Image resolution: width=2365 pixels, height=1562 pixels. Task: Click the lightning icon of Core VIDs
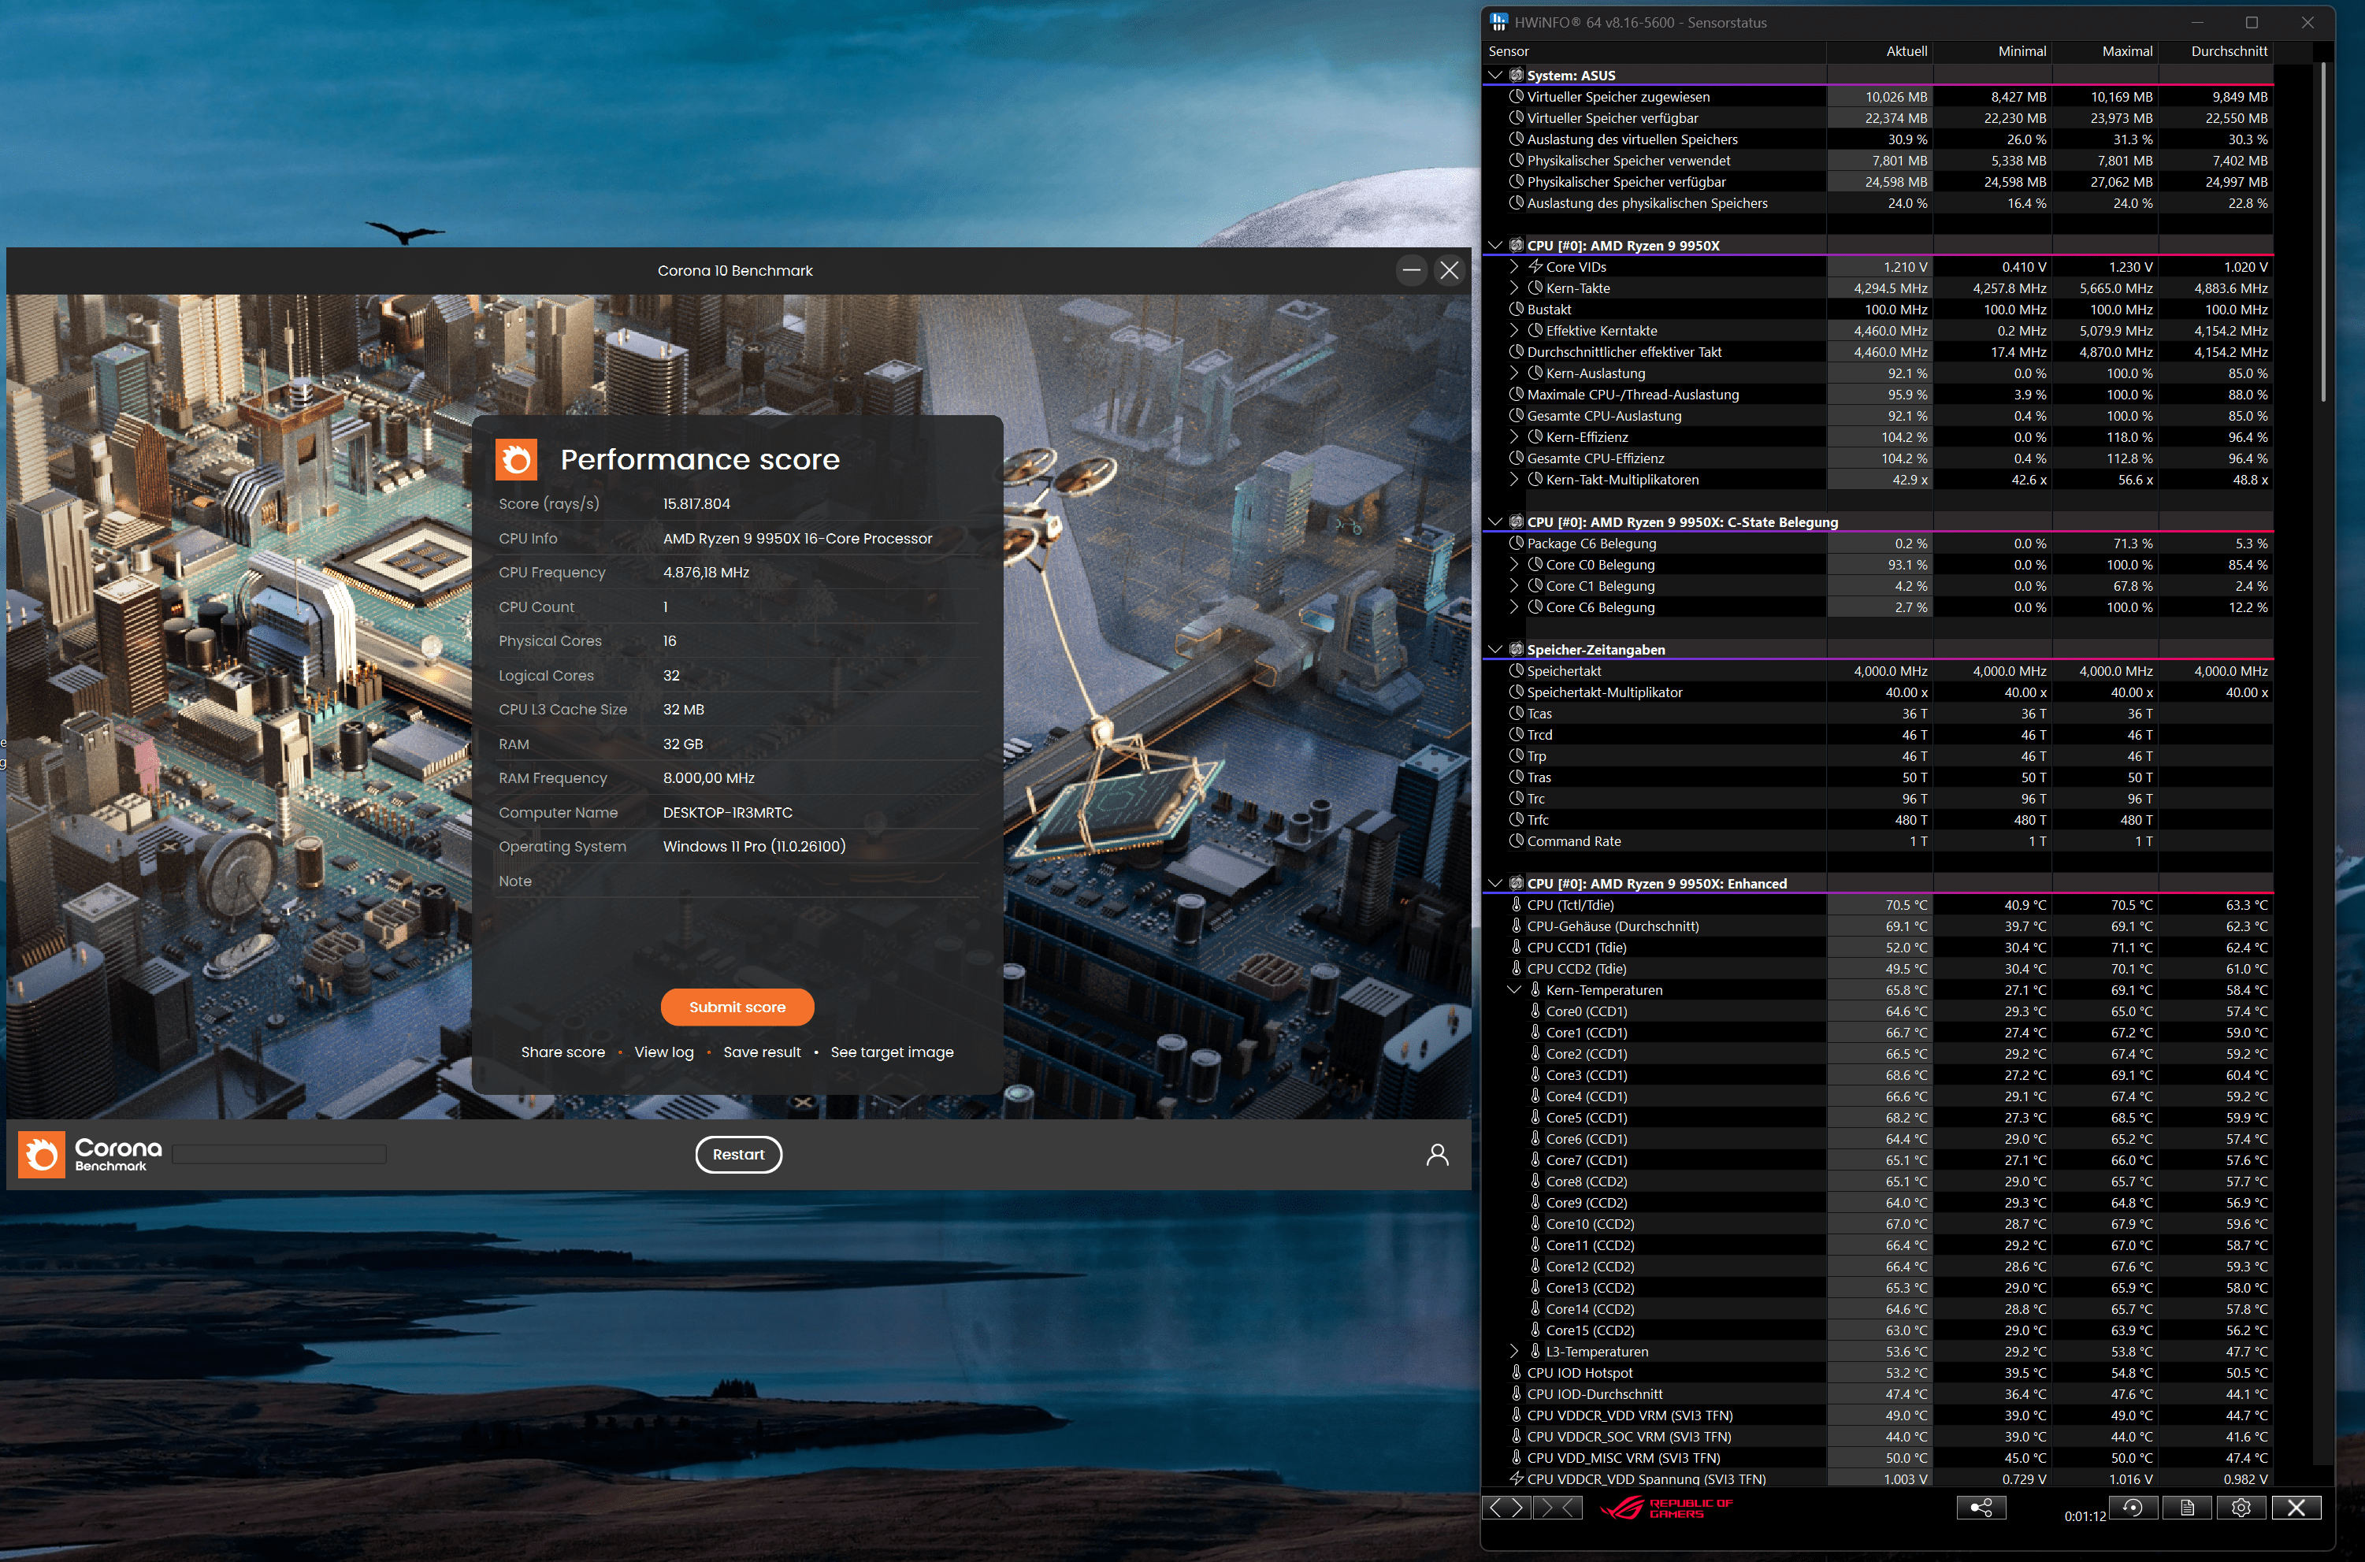(x=1535, y=267)
